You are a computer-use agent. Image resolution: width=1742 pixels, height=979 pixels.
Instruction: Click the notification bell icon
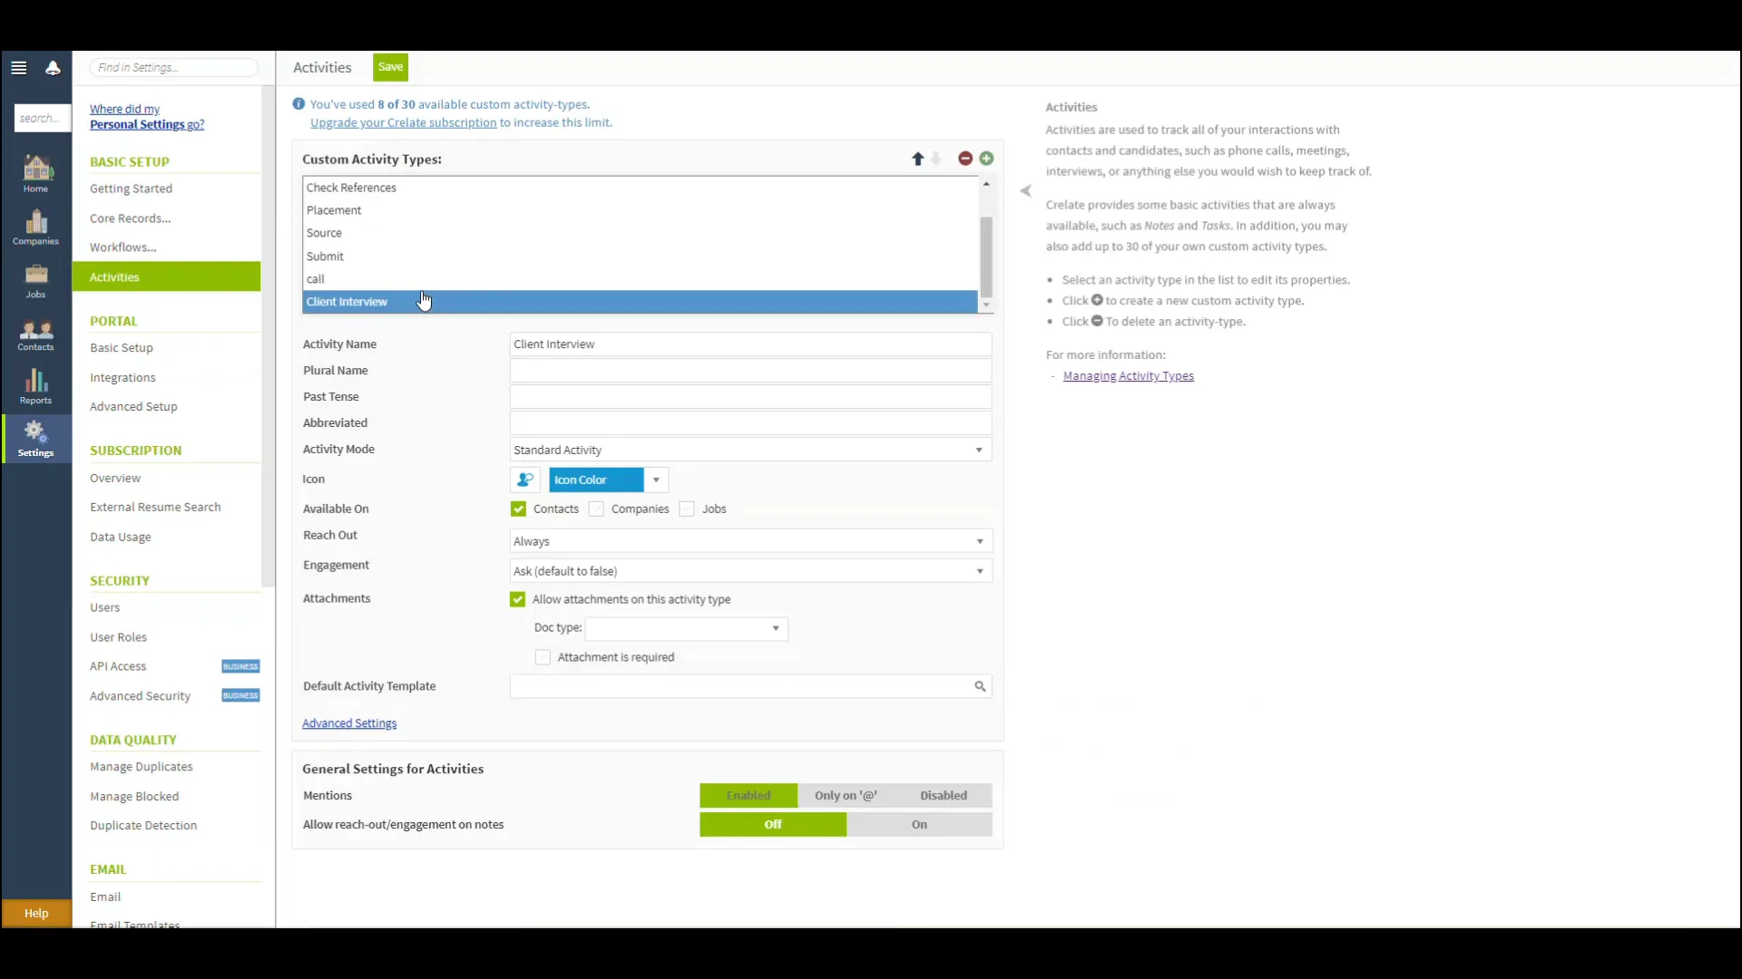53,68
